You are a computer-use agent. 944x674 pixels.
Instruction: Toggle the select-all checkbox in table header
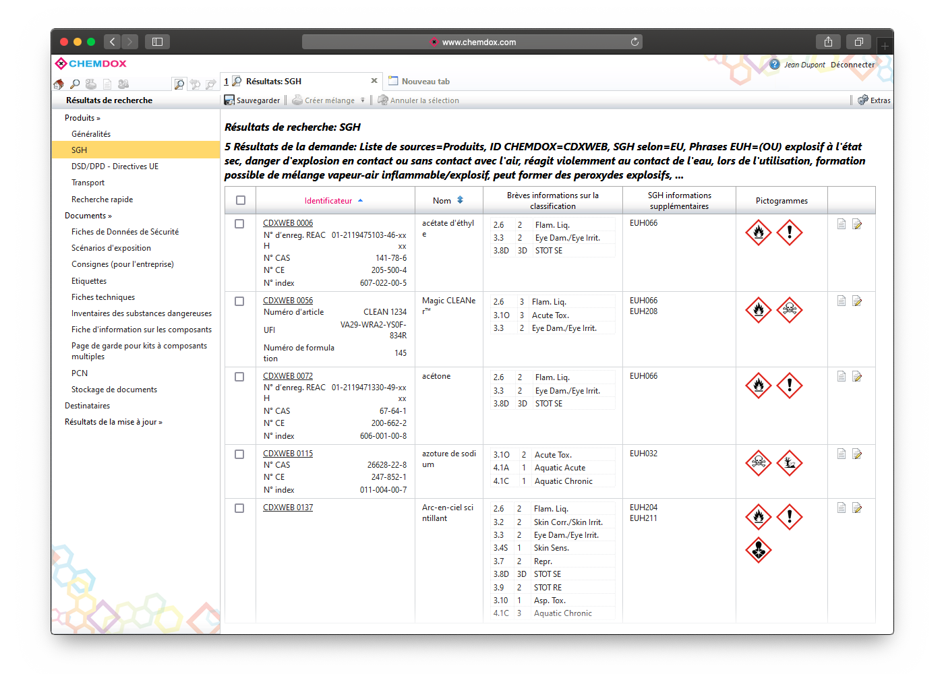(241, 200)
